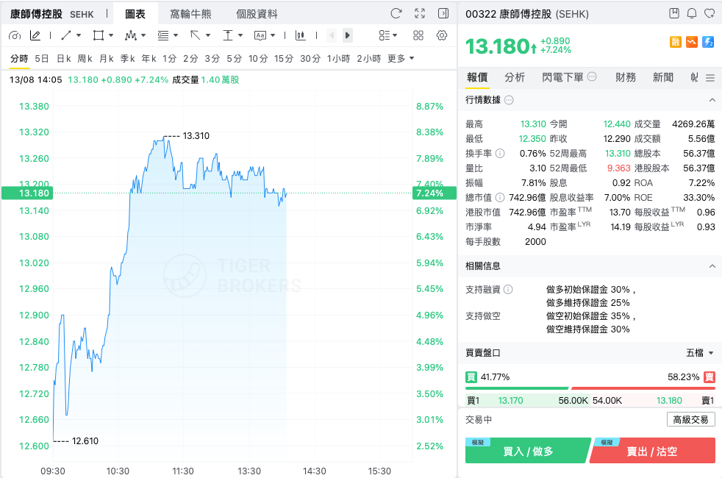722x478 pixels.
Task: Select the 月k chart period
Action: pyautogui.click(x=107, y=59)
